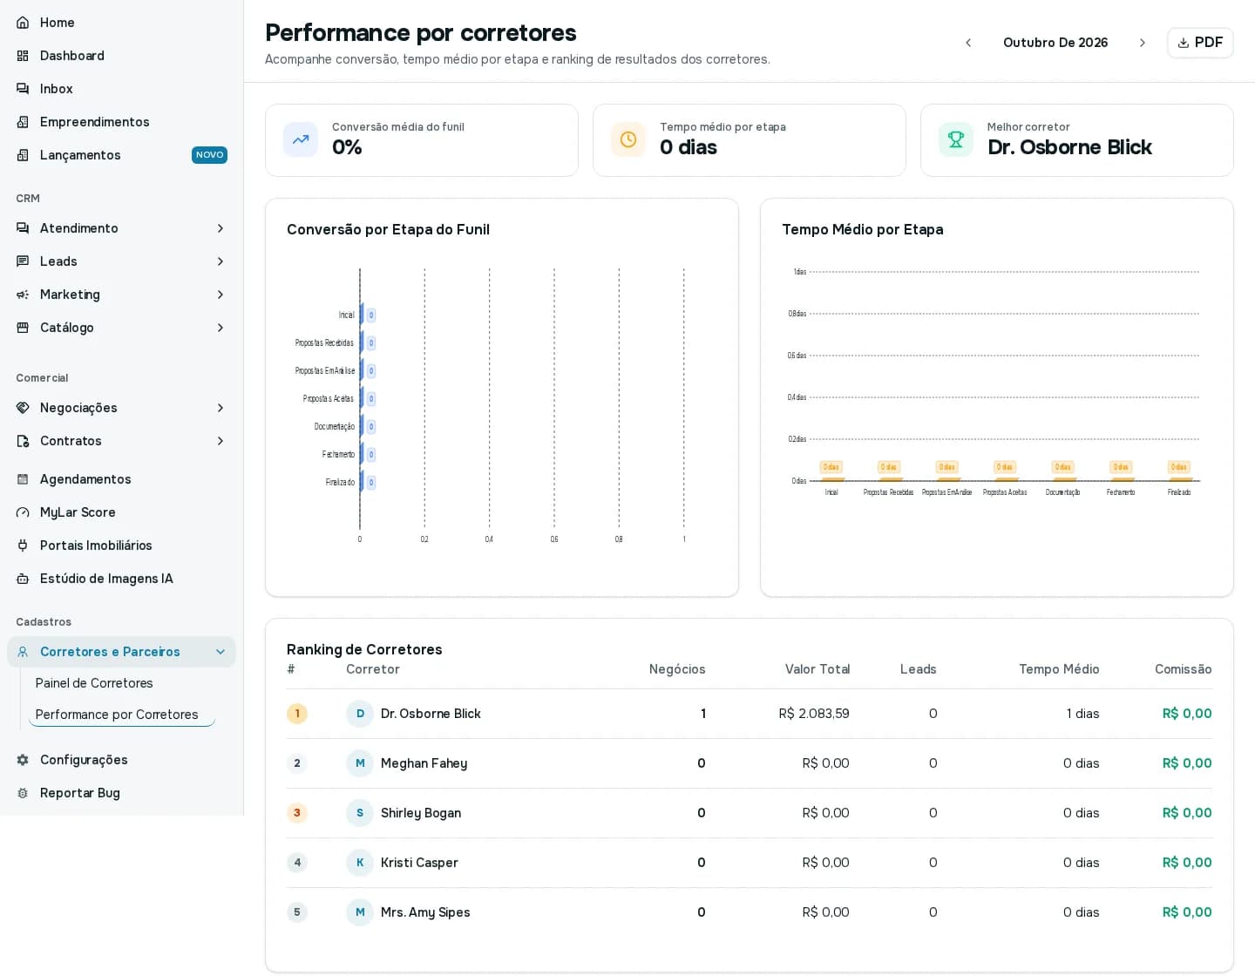Click the Comissão column header

coord(1183,669)
